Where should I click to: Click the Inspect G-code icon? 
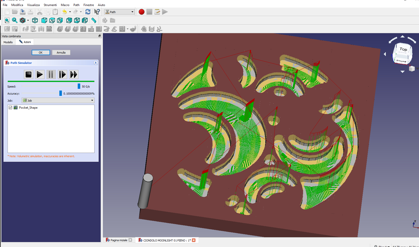26,29
